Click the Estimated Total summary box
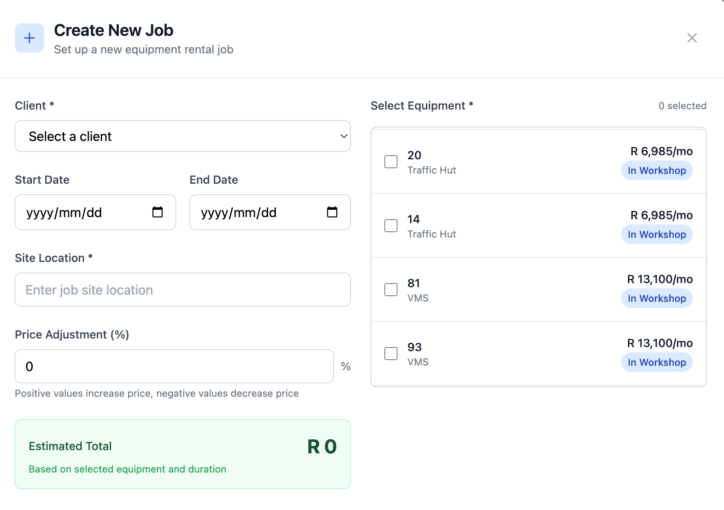The height and width of the screenshot is (510, 724). tap(183, 454)
